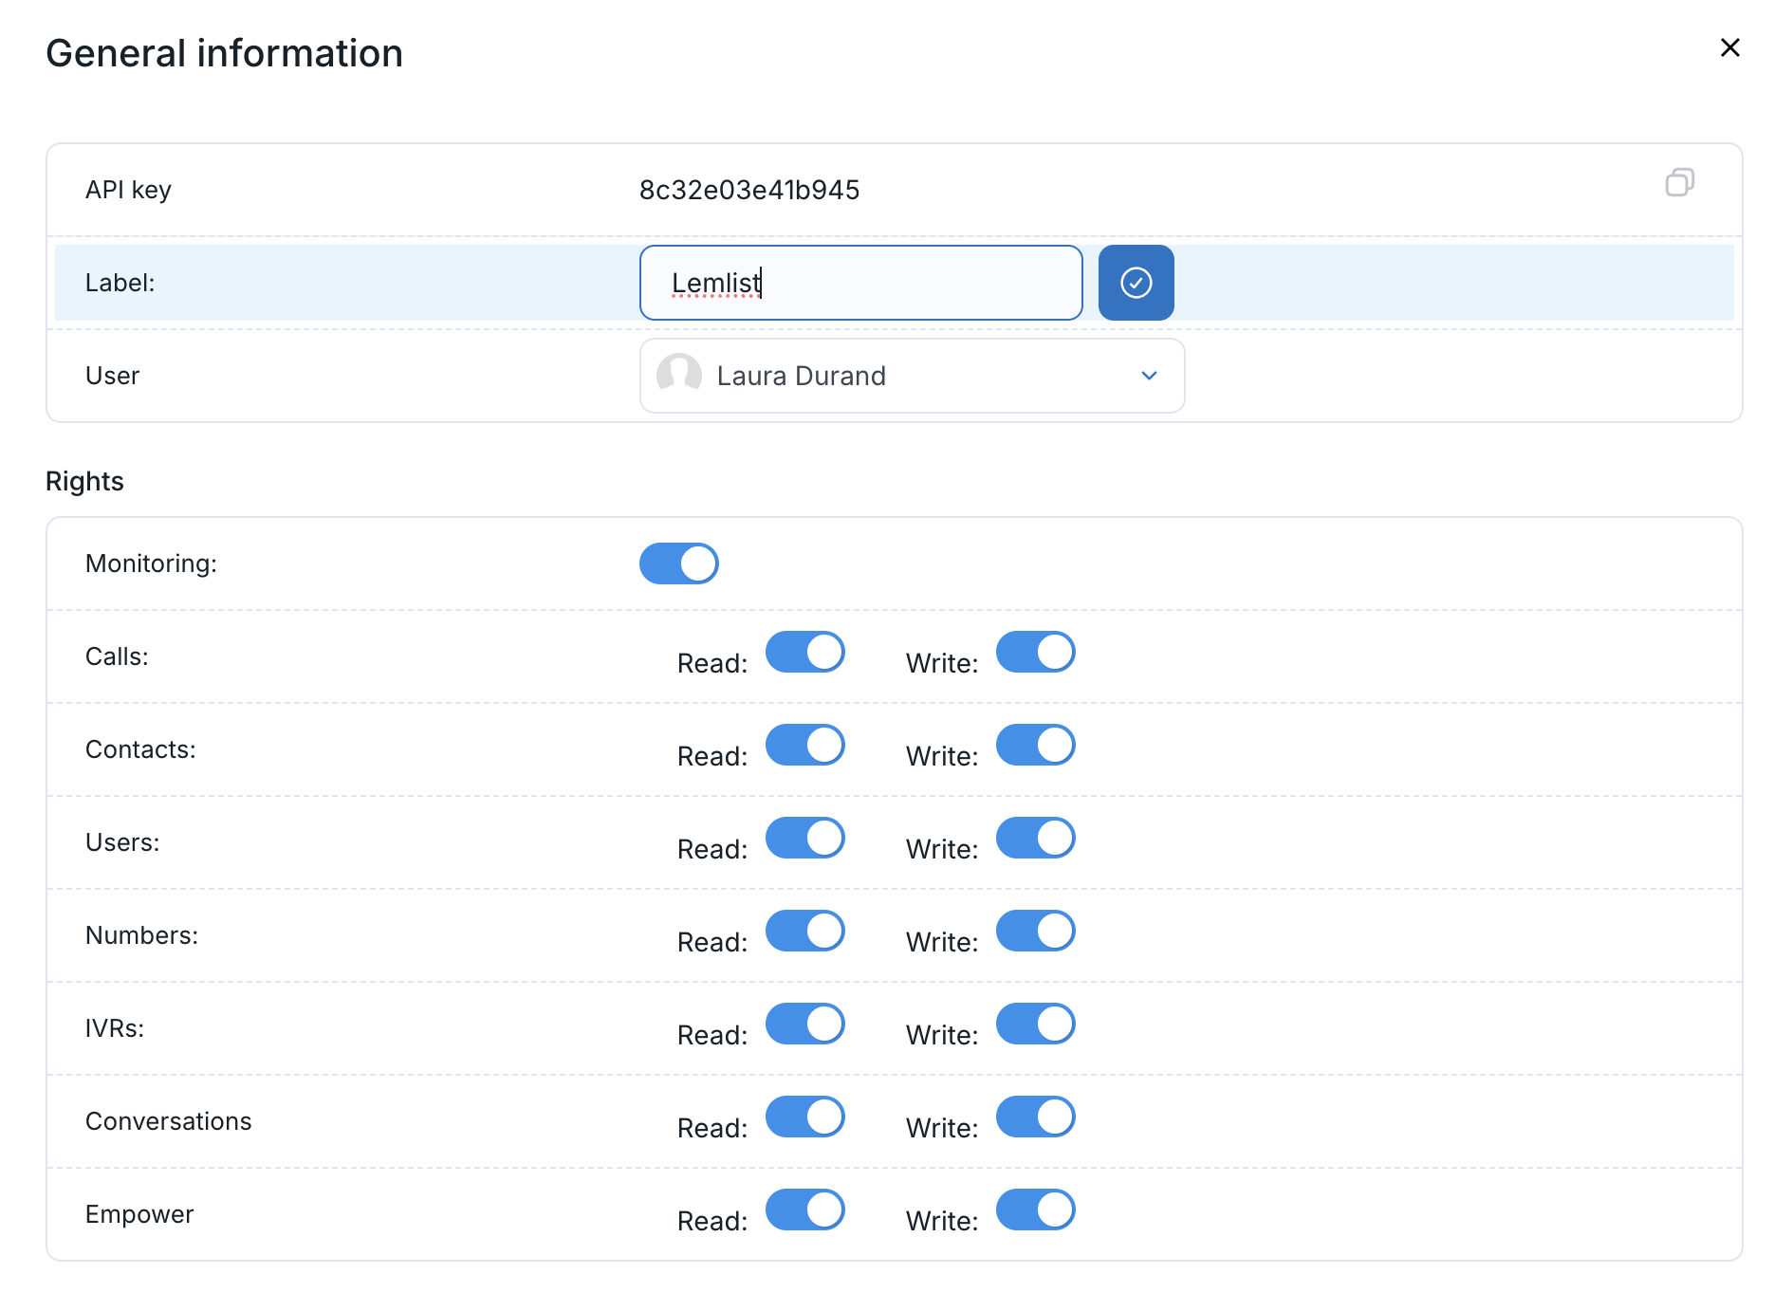
Task: Copy the API key with the copy icon
Action: (1679, 182)
